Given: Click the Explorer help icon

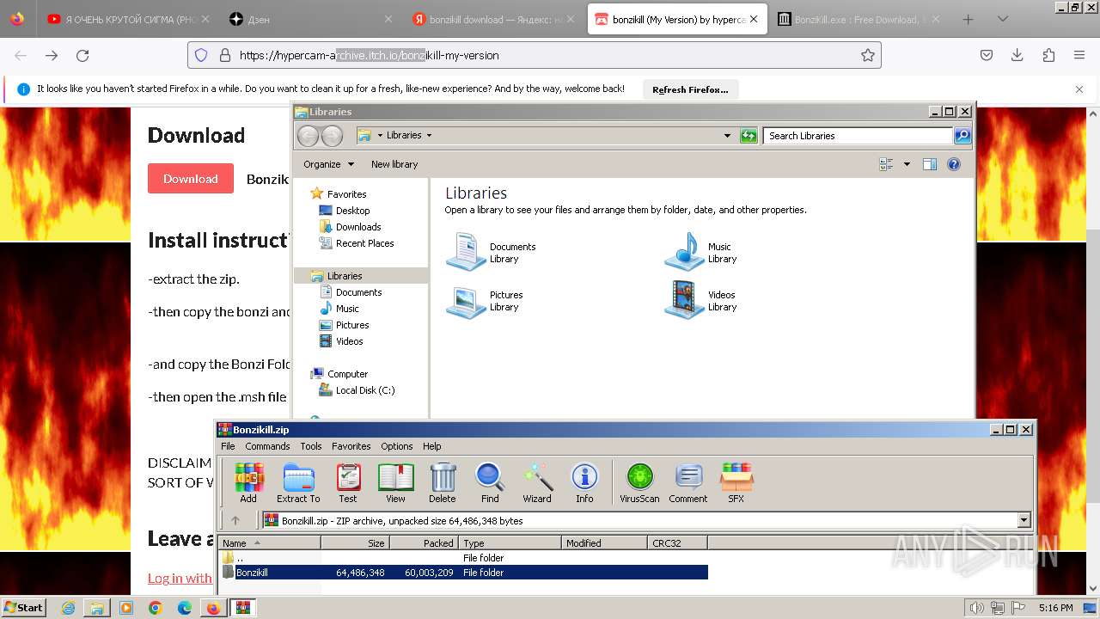Looking at the screenshot, I should [x=954, y=164].
